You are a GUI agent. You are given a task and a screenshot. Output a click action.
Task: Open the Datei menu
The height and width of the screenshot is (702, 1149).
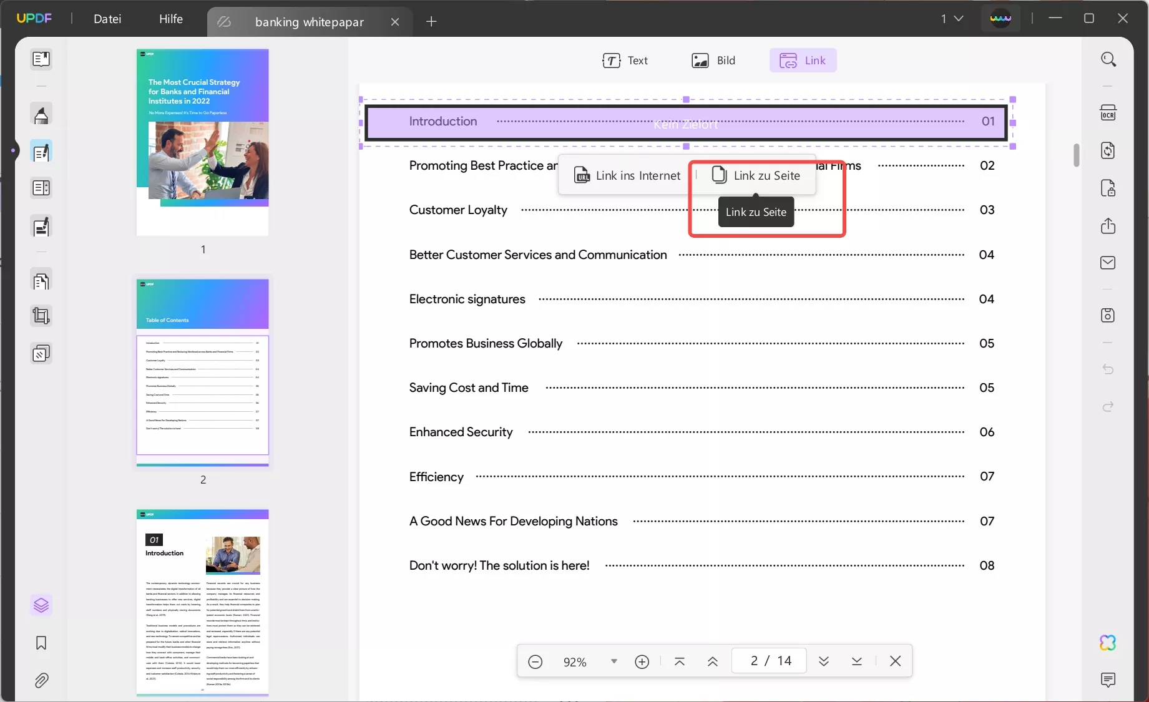pos(107,19)
